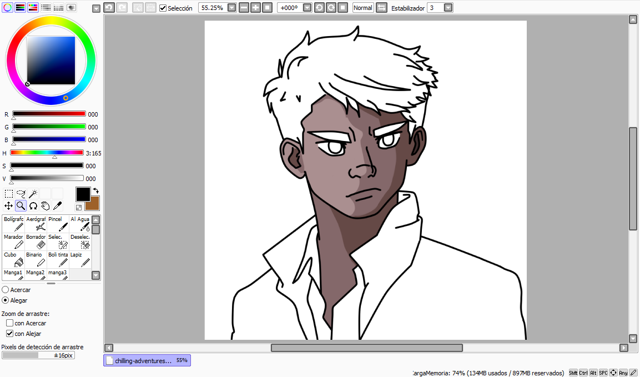Click the canvas horizontal scrollbar thumb
The image size is (640, 377).
pos(366,348)
